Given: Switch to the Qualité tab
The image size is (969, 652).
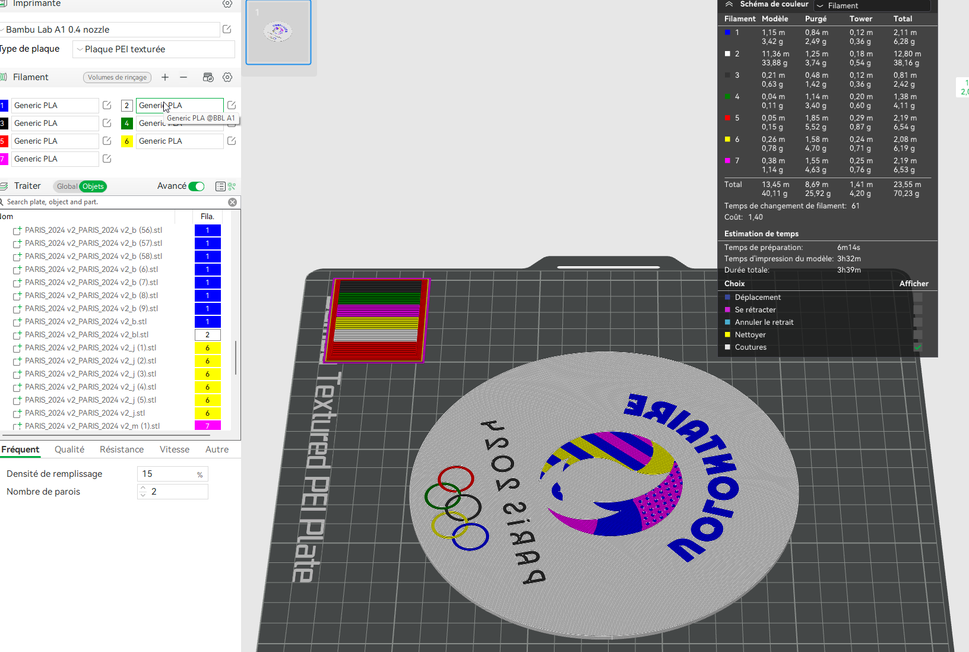Looking at the screenshot, I should [x=69, y=450].
